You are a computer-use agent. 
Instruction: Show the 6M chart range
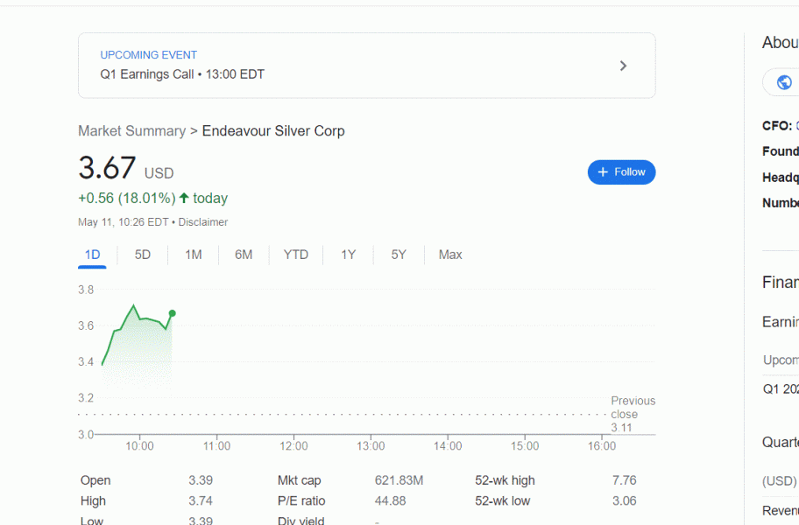tap(244, 255)
